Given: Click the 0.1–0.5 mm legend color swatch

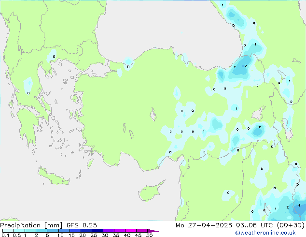Looking at the screenshot, I should pyautogui.click(x=8, y=231).
